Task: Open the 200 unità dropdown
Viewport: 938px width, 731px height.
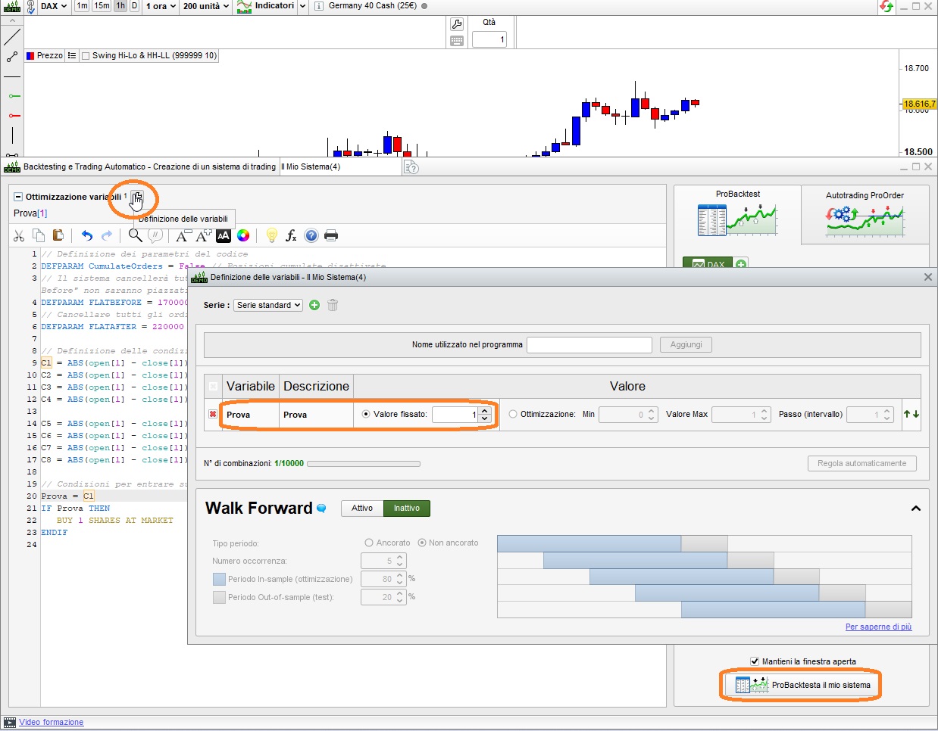Action: (206, 6)
